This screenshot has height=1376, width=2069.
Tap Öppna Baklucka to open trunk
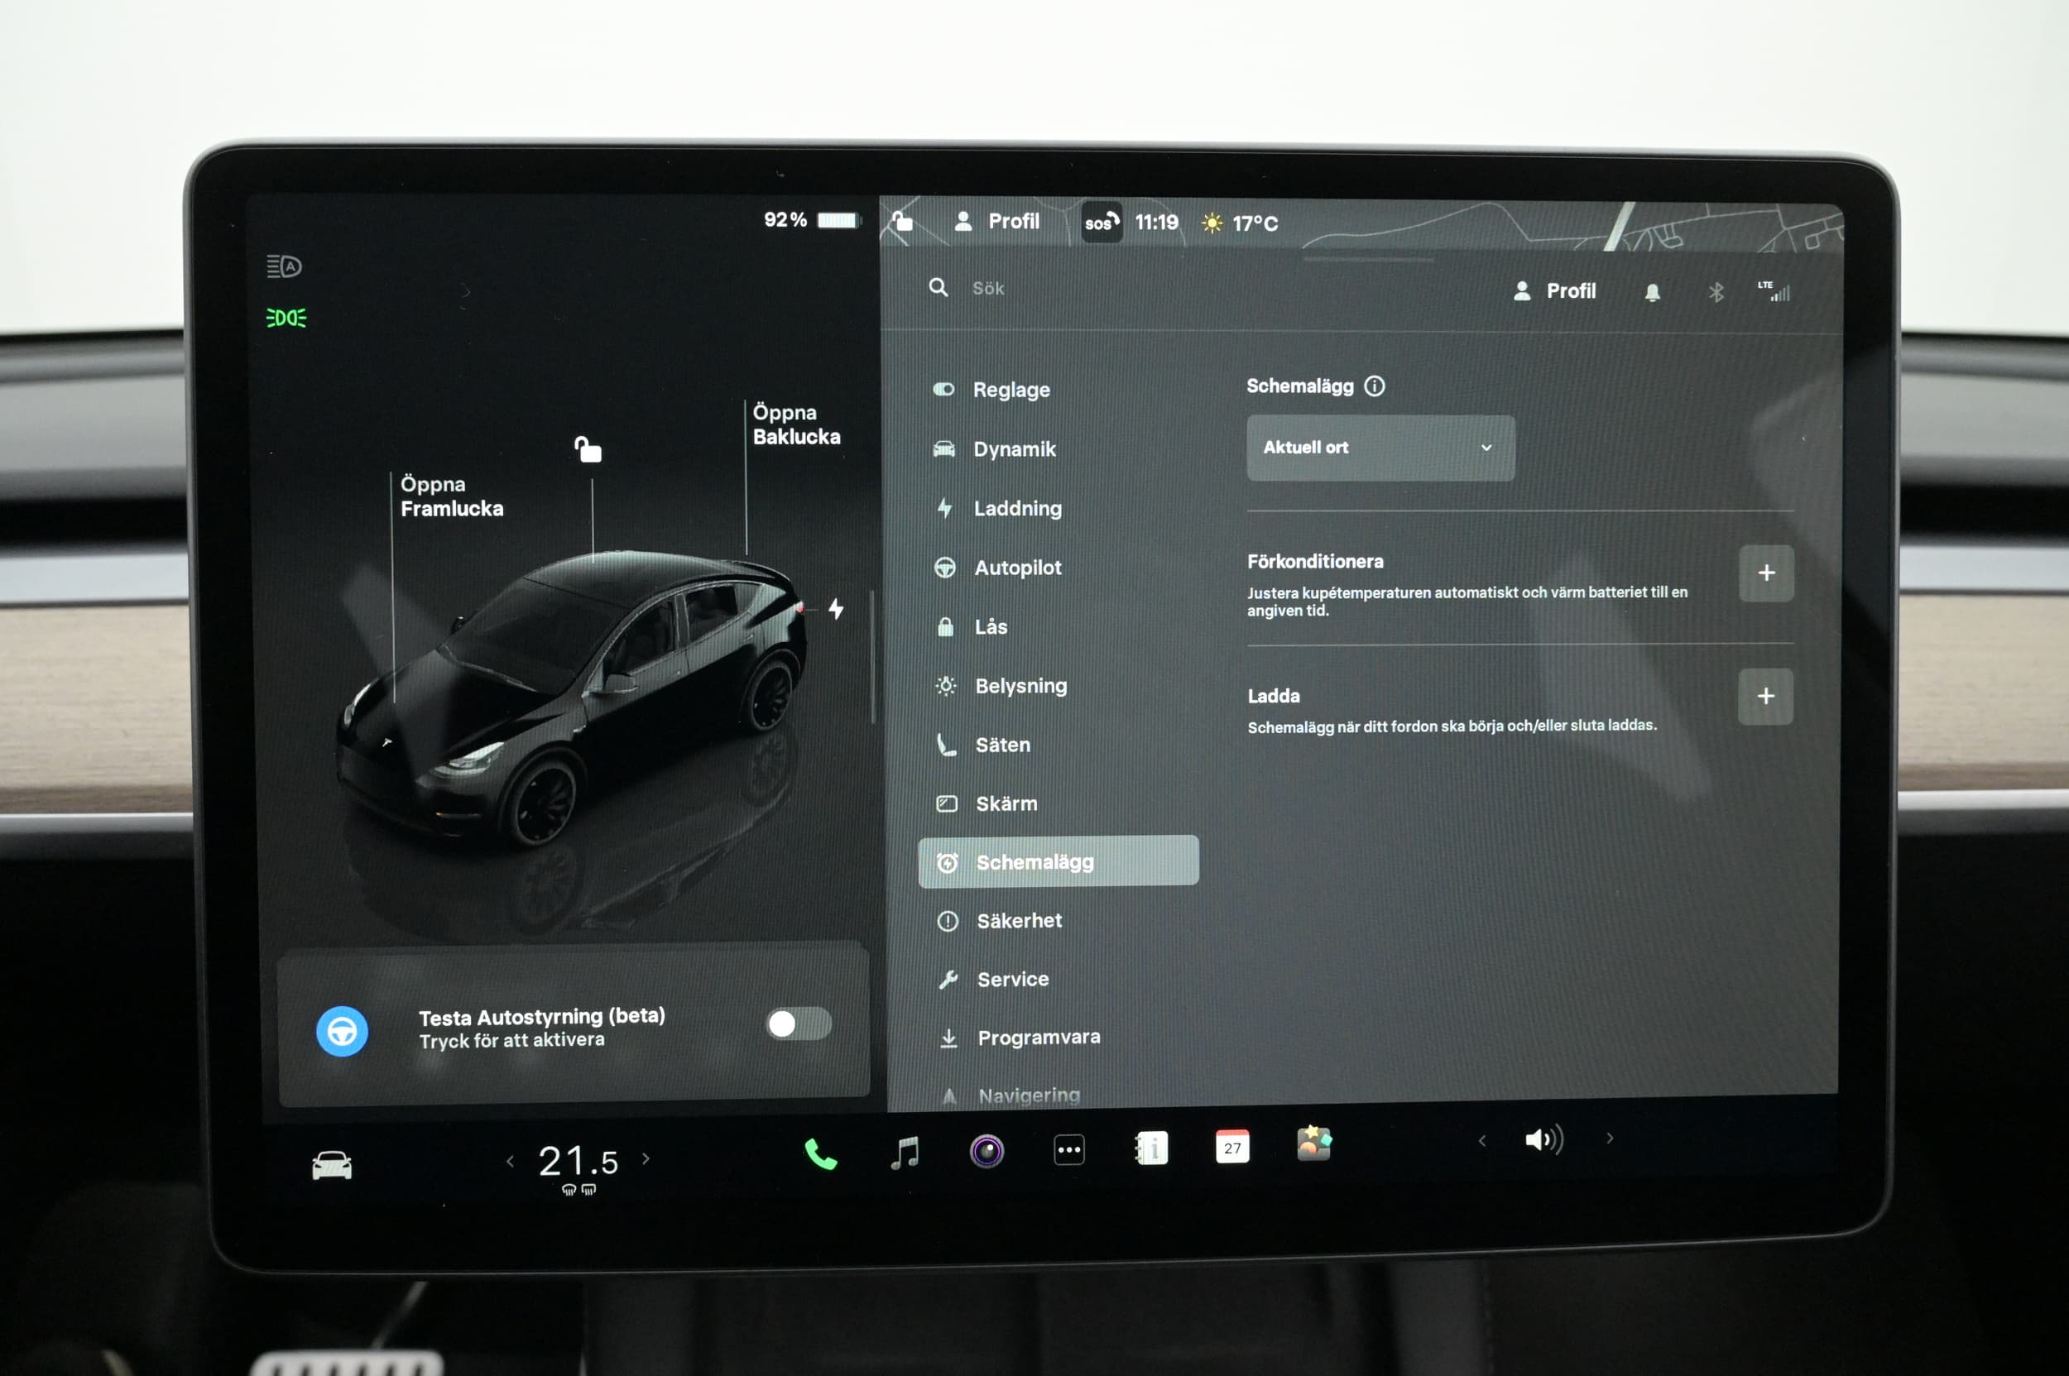coord(796,424)
